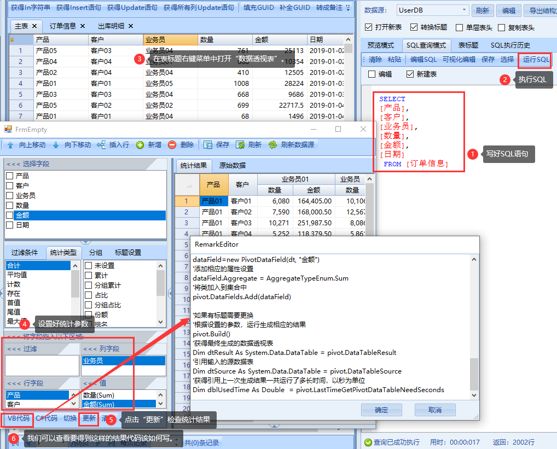The width and height of the screenshot is (557, 449).
Task: Expand the <<< 选择字段 panel header
Action: (85, 164)
